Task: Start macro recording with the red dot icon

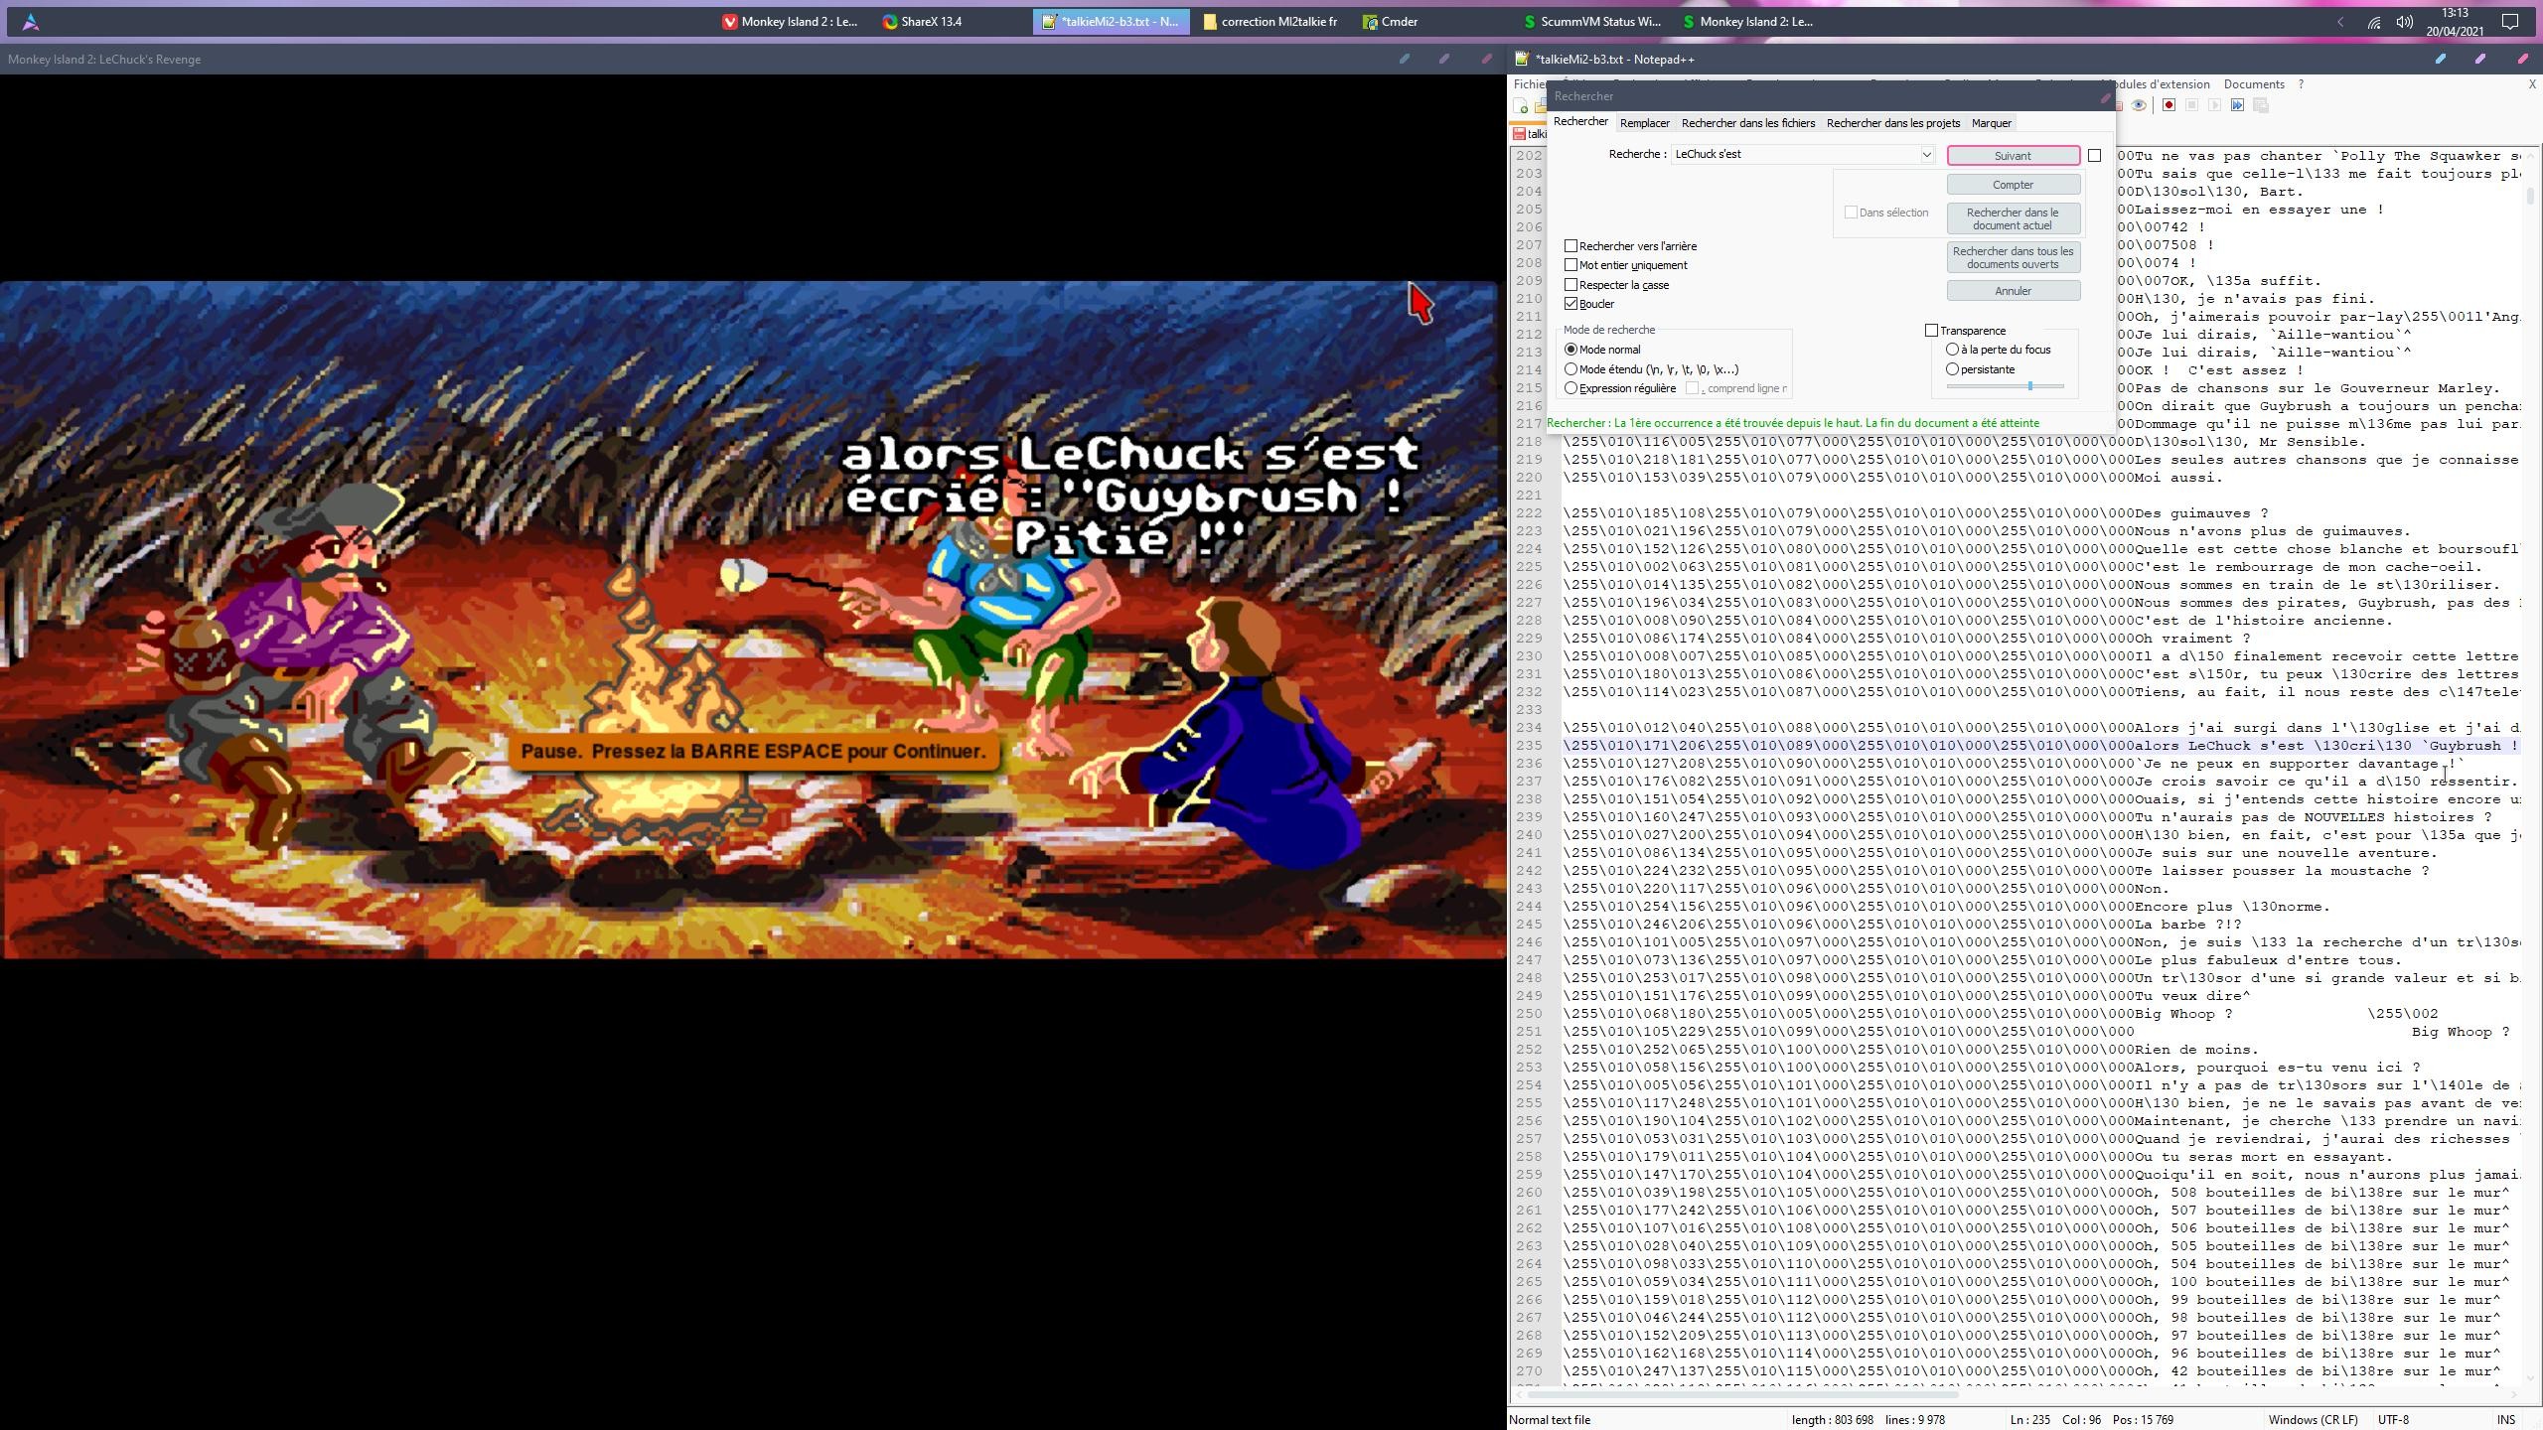Action: 2169,105
